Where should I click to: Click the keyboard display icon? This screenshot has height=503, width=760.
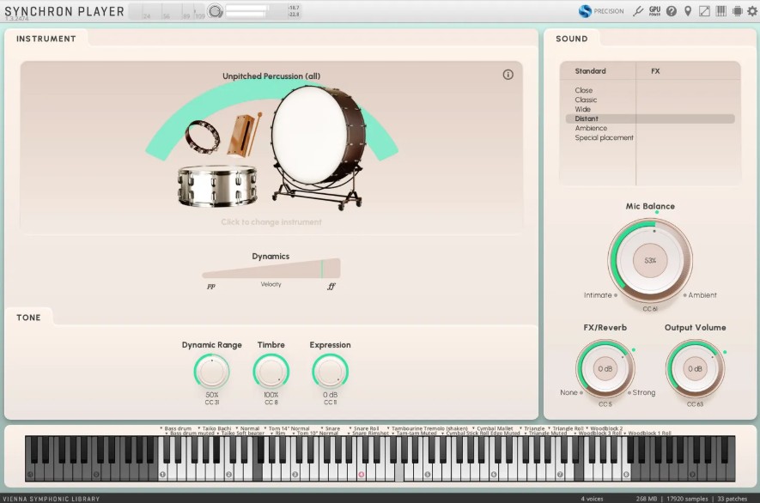coord(721,11)
